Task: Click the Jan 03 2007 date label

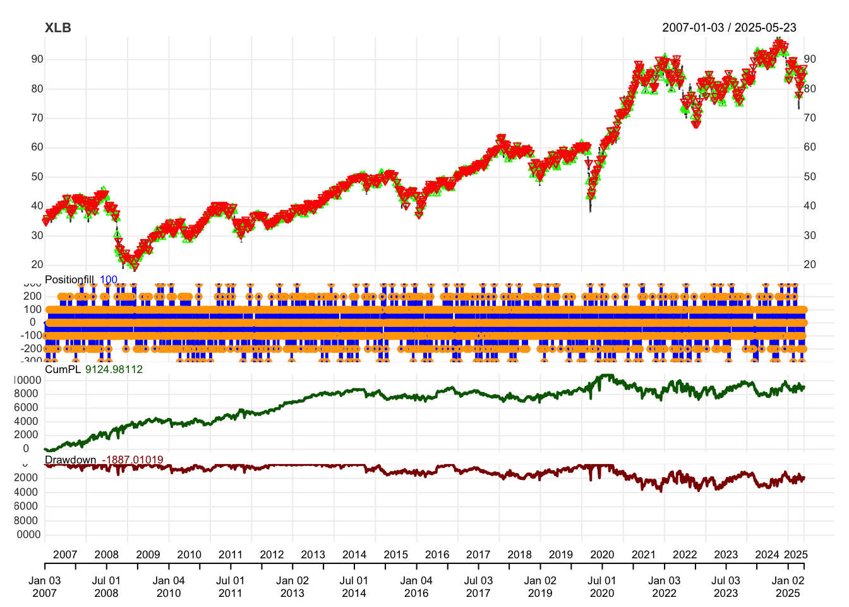Action: click(44, 587)
